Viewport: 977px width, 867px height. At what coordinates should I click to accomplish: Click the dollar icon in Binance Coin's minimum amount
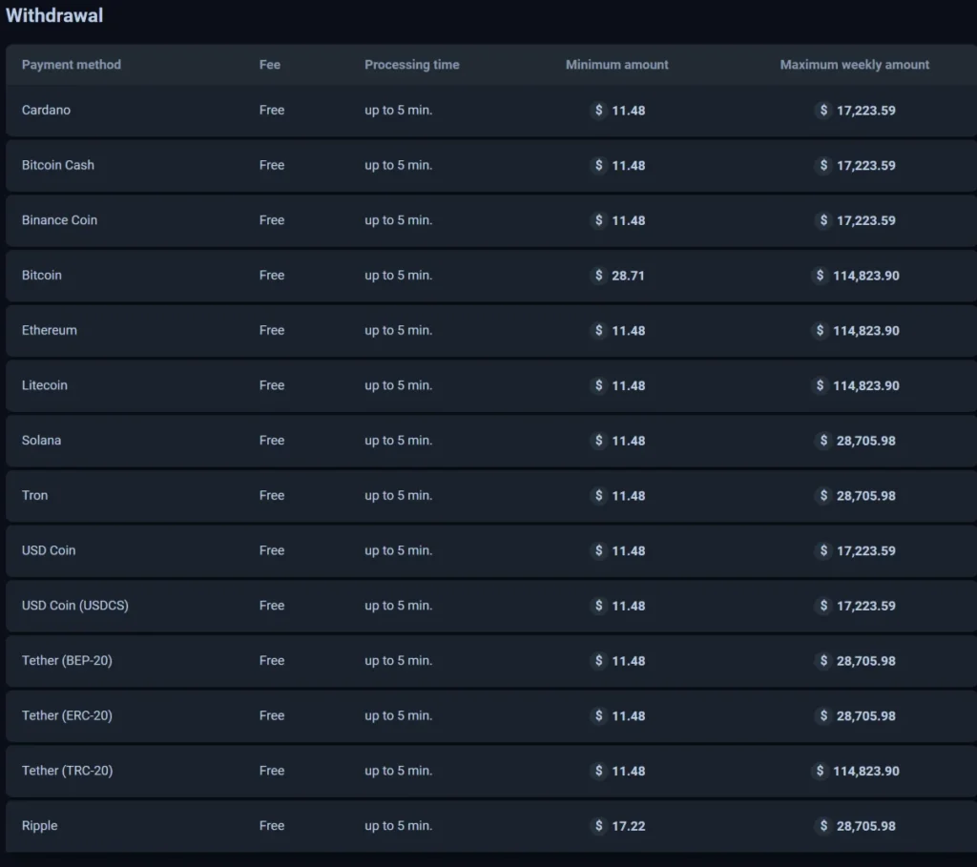point(599,220)
